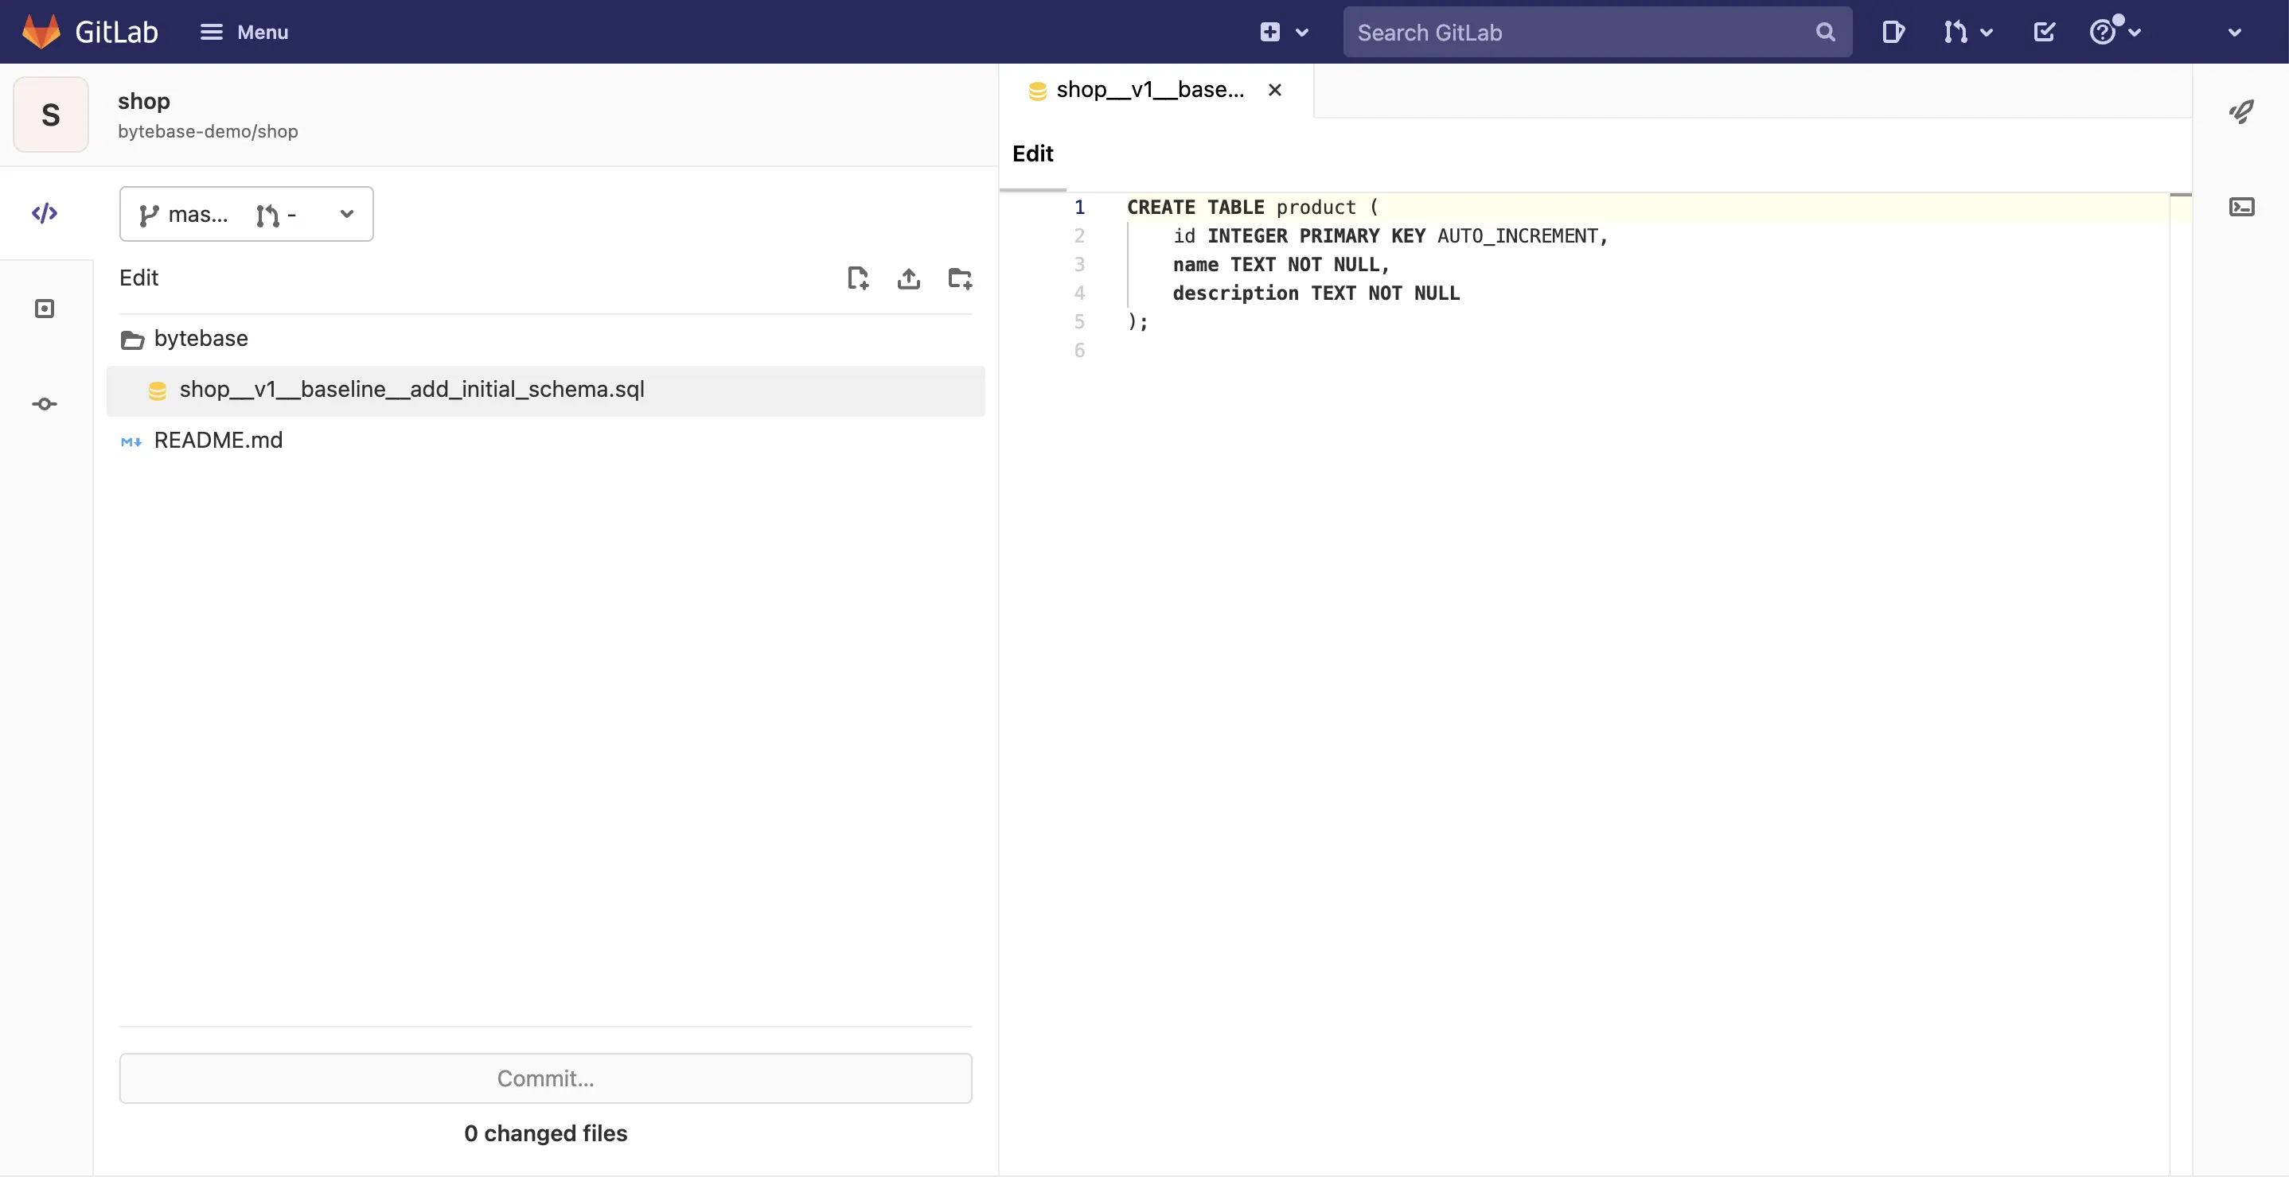The height and width of the screenshot is (1177, 2289).
Task: Close the shop__v1__base... tab
Action: click(1274, 90)
